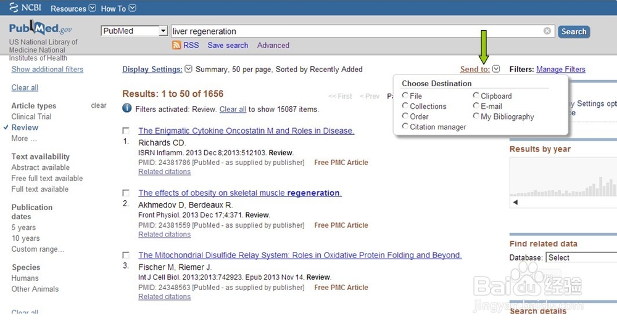Open Free PMC Article for PMID 24381559

click(341, 225)
